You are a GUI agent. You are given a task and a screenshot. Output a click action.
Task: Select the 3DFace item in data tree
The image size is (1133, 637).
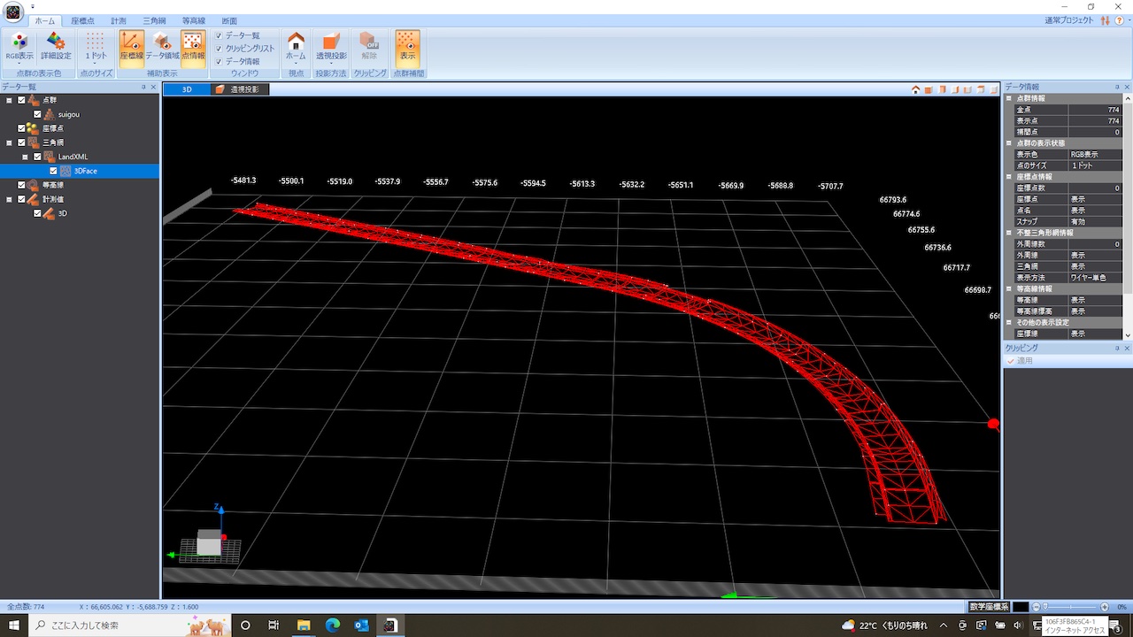pyautogui.click(x=86, y=171)
